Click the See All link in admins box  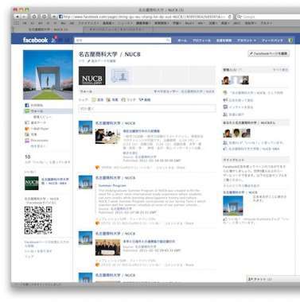[280, 70]
